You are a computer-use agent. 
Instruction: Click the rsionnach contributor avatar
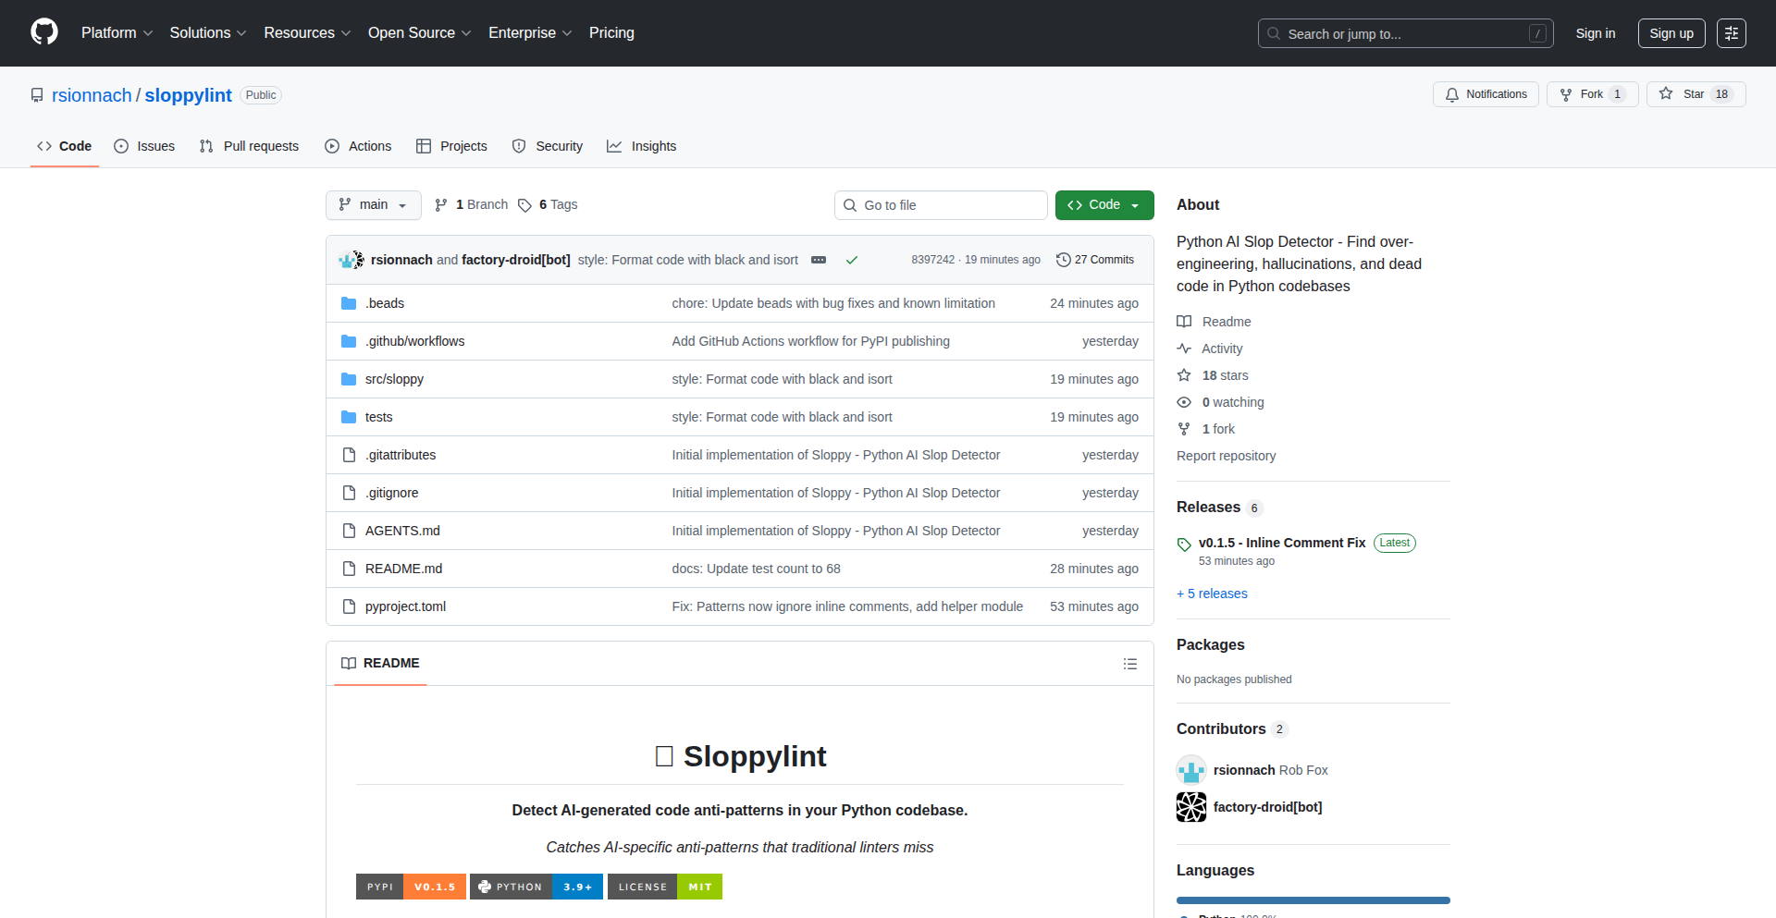(1191, 770)
